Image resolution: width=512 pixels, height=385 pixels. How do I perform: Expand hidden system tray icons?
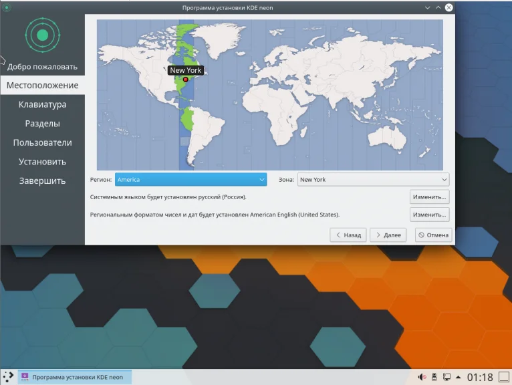click(x=459, y=377)
